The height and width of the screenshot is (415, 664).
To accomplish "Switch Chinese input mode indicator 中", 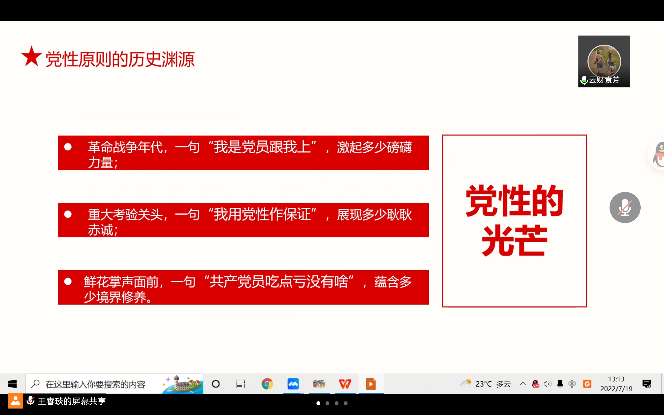I will click(x=572, y=384).
